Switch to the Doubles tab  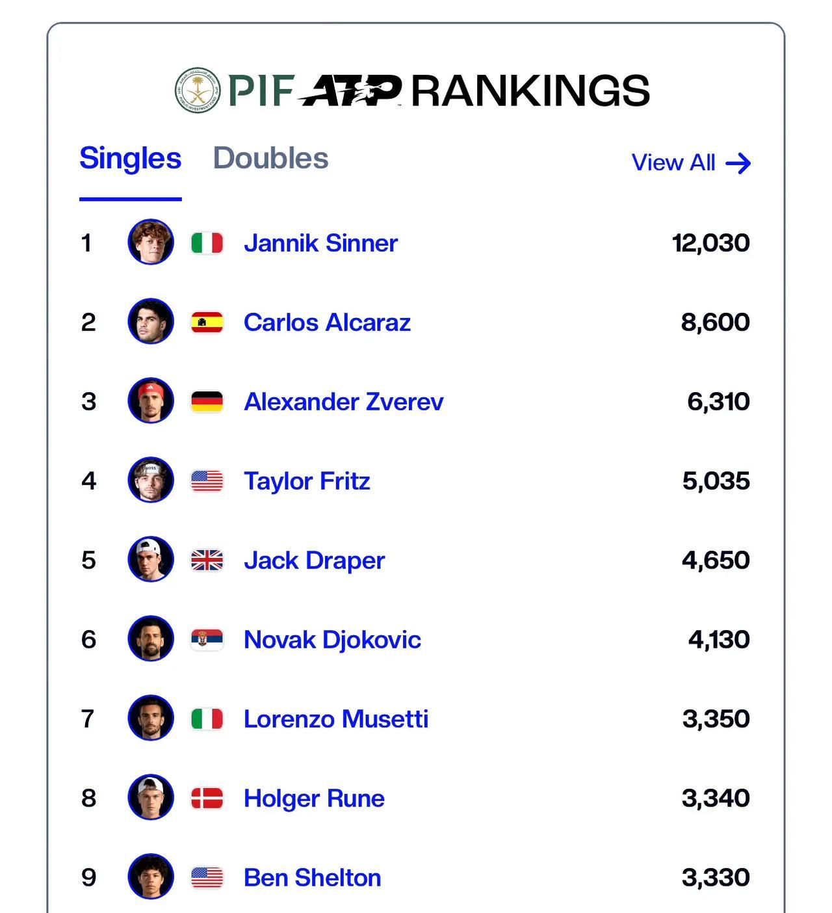coord(270,159)
